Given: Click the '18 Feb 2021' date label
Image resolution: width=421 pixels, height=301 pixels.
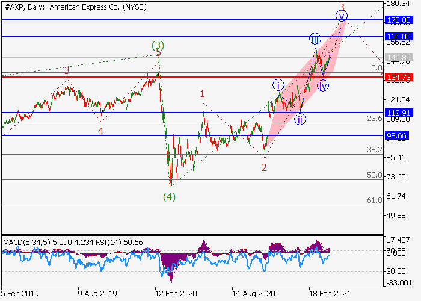Looking at the screenshot, I should (330, 293).
